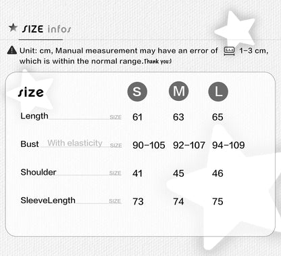The width and height of the screenshot is (281, 256).
Task: Click the white star at top right
Action: point(235,29)
